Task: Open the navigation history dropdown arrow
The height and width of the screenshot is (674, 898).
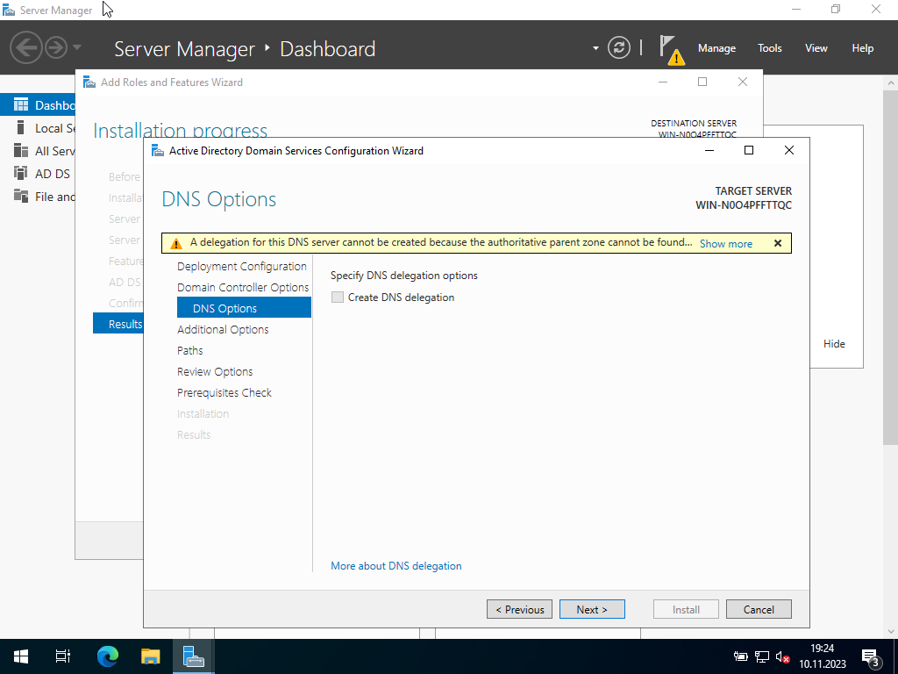Action: click(x=77, y=47)
